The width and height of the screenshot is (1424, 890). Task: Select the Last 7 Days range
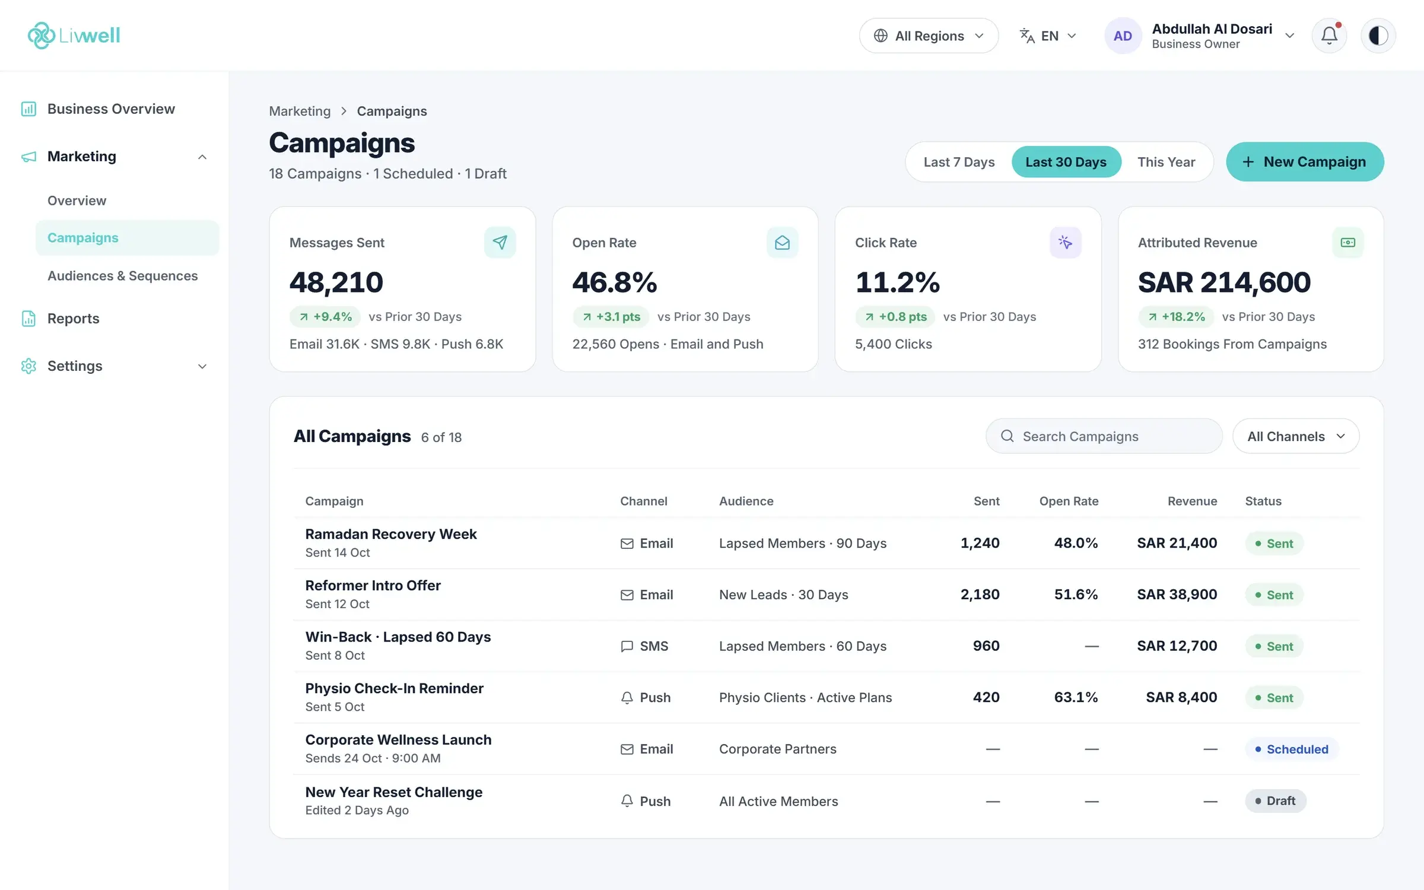959,162
